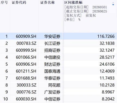This screenshot has width=117, height=103.
Task: Click value 8.2042
Action: [x=108, y=99]
